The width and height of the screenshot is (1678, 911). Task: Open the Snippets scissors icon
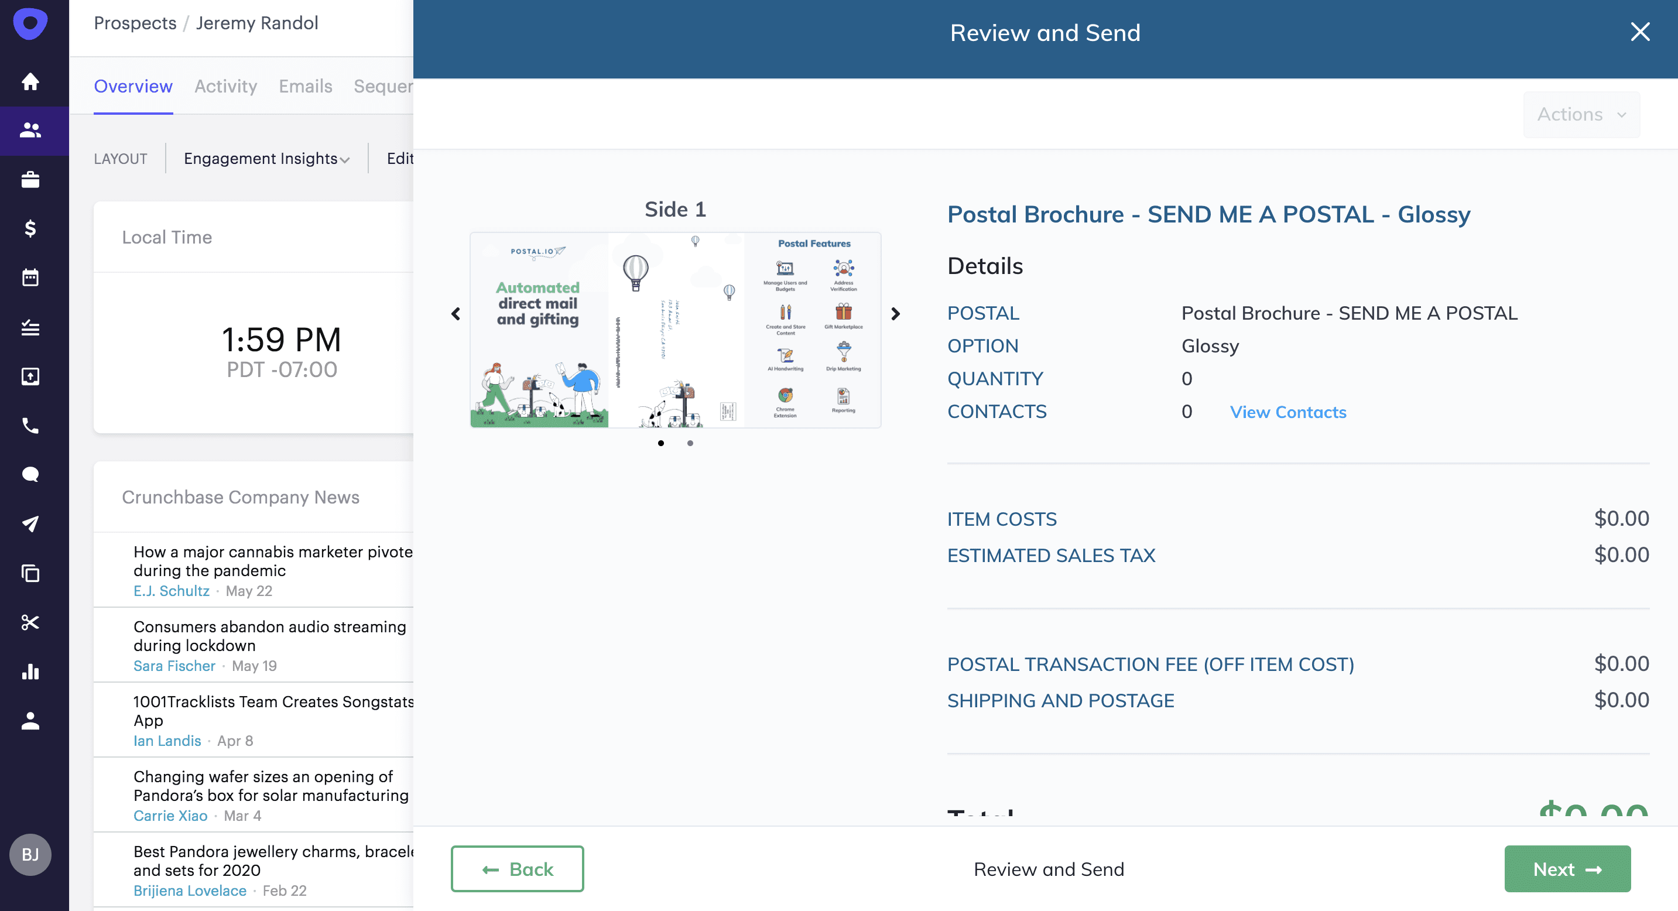[x=30, y=622]
